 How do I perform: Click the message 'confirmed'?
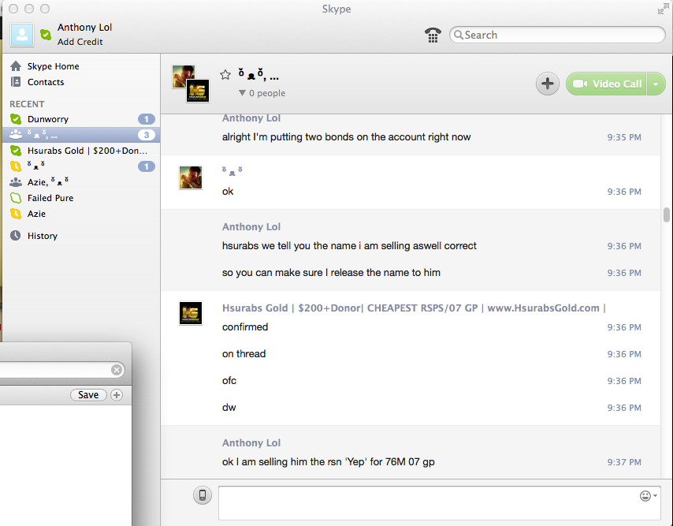(x=245, y=326)
